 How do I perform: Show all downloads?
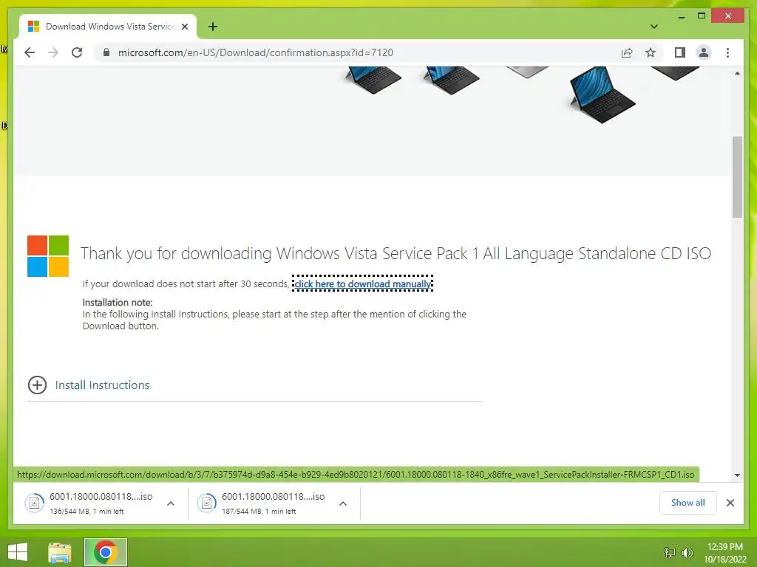point(688,502)
